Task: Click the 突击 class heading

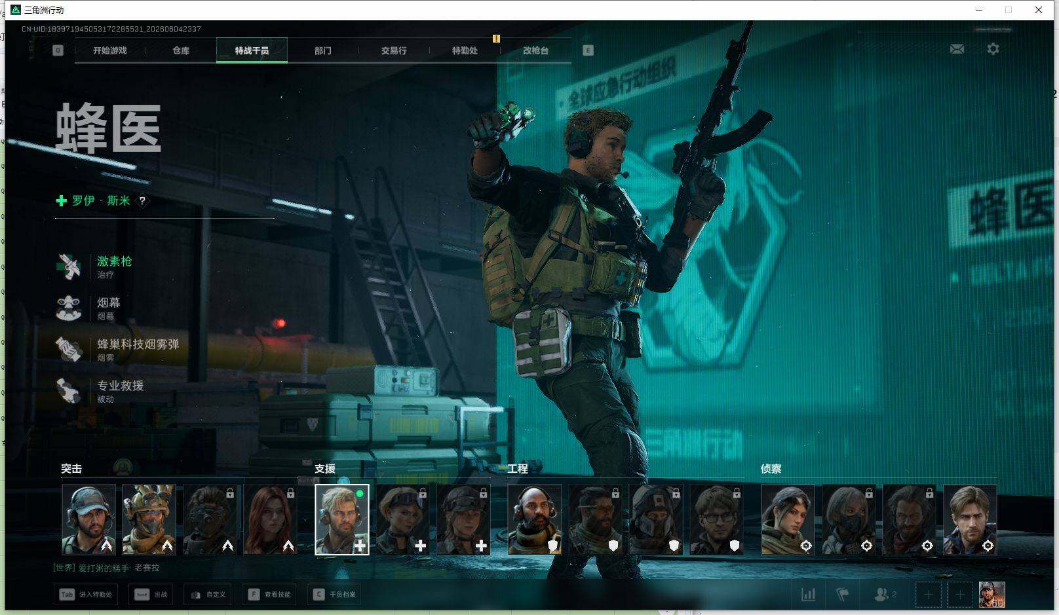Action: (x=71, y=469)
